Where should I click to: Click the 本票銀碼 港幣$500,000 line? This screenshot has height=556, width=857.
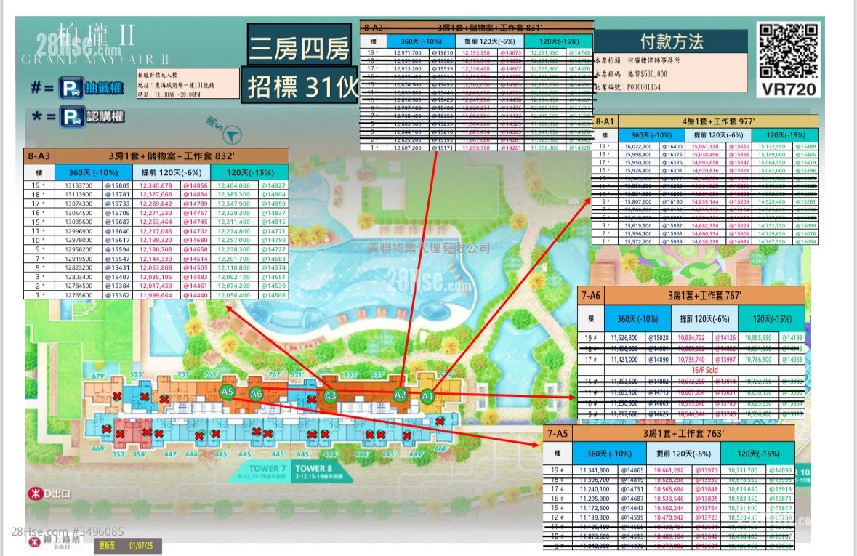coord(631,74)
